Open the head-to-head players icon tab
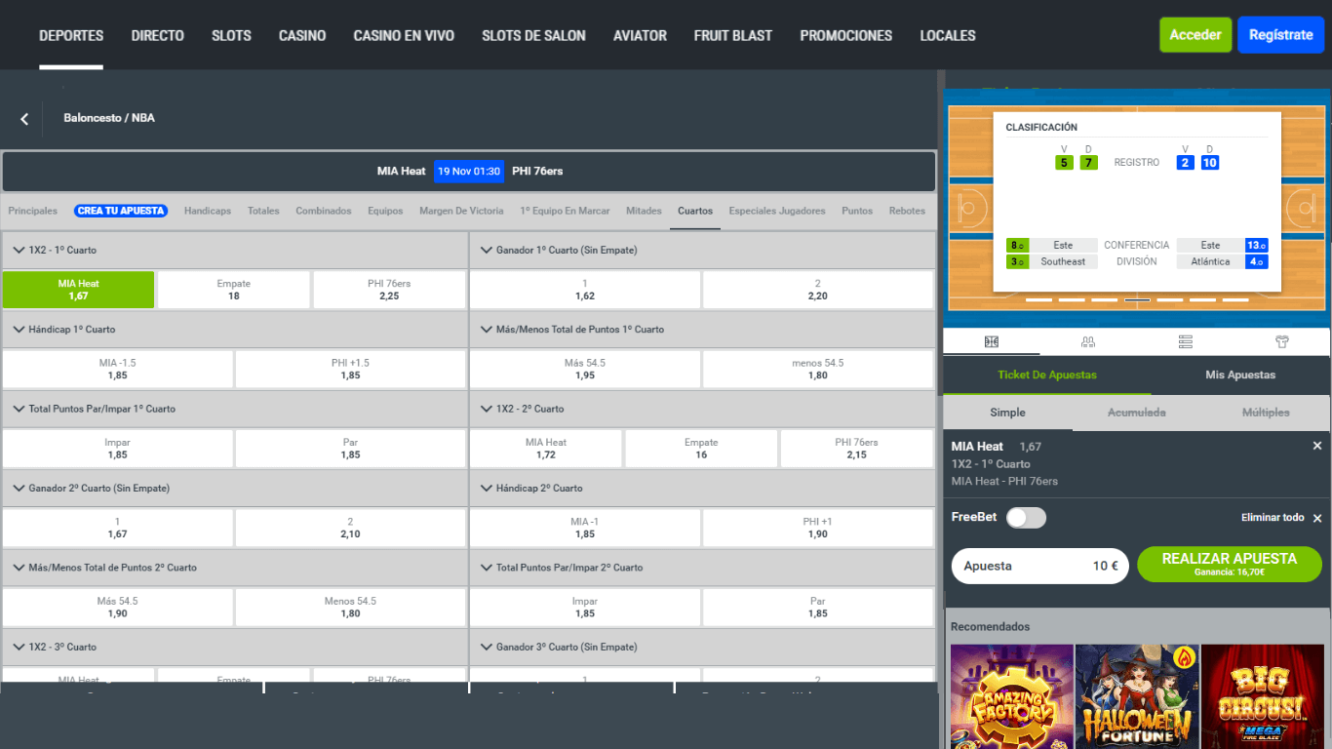Viewport: 1332px width, 749px height. pyautogui.click(x=1088, y=341)
